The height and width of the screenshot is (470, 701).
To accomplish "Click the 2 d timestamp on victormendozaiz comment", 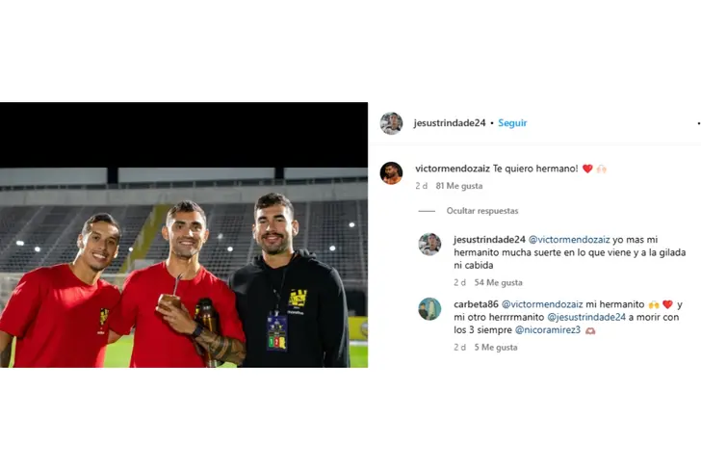I will 421,186.
